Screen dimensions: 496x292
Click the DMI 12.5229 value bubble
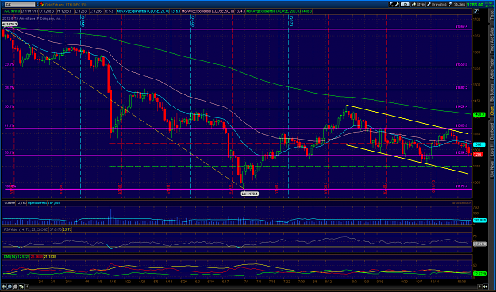point(479,273)
